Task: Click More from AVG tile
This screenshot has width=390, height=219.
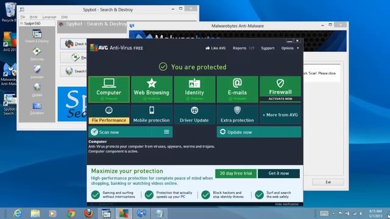Action: [280, 115]
